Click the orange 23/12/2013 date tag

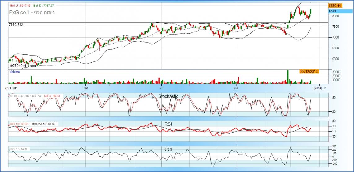pyautogui.click(x=309, y=71)
